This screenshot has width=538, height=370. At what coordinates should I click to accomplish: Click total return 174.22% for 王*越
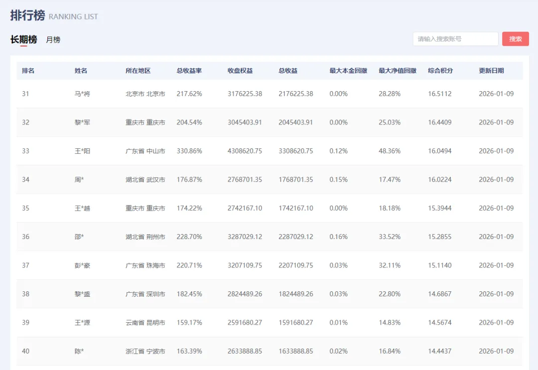pyautogui.click(x=189, y=208)
